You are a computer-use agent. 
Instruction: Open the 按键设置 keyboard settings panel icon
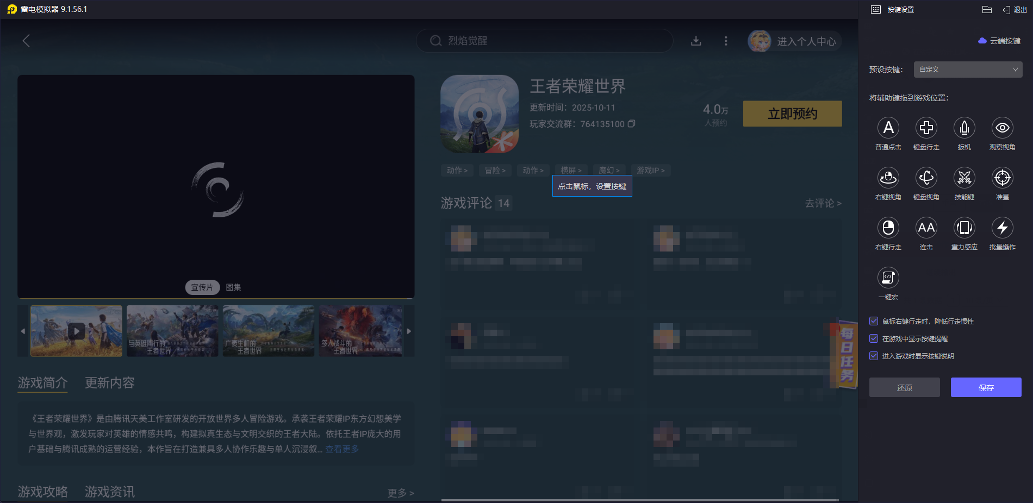pos(876,9)
